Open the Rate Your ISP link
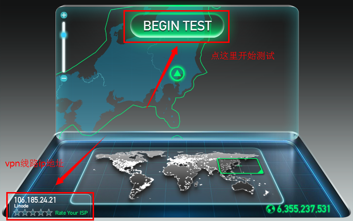Screen dimensions: 353x221 pyautogui.click(x=71, y=213)
